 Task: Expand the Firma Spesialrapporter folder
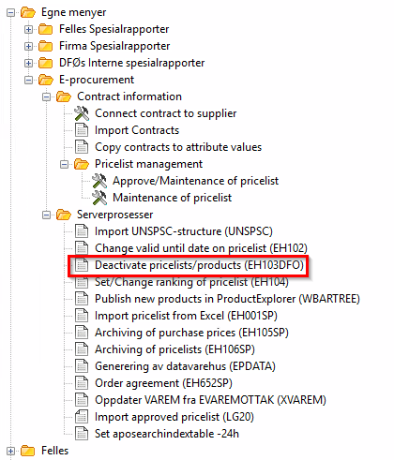tap(28, 47)
